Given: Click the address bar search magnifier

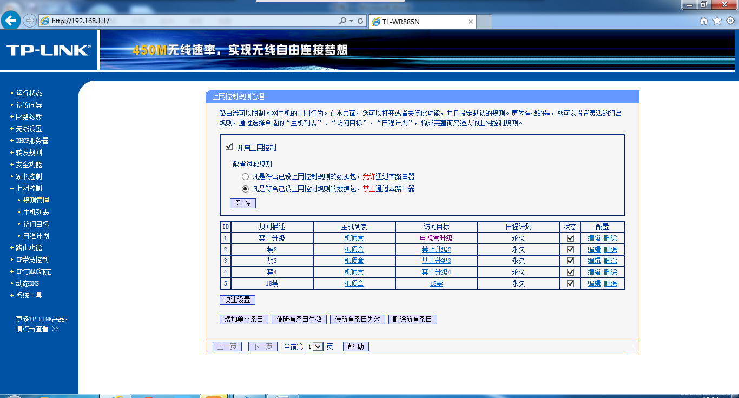Looking at the screenshot, I should coord(342,21).
